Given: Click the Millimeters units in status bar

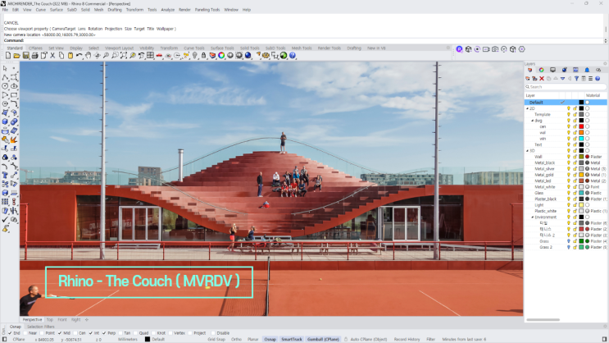Looking at the screenshot, I should 127,339.
